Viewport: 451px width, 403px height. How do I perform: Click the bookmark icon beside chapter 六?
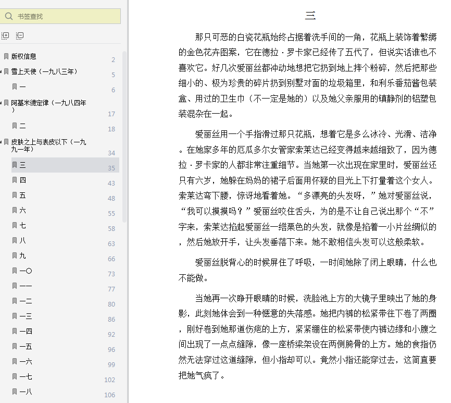[x=15, y=210]
